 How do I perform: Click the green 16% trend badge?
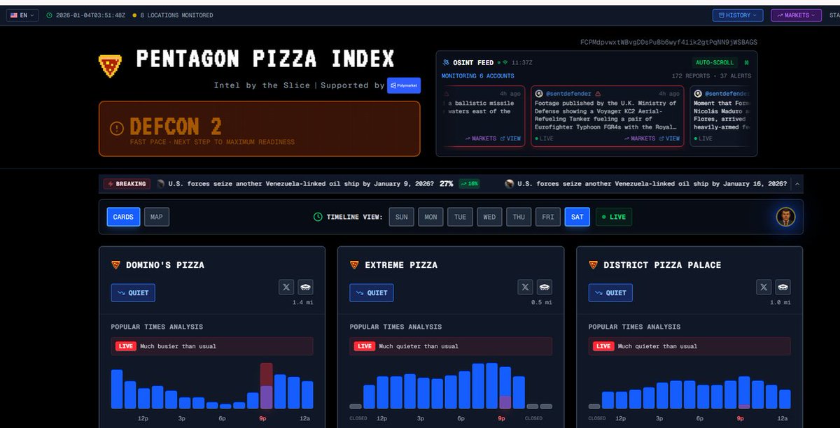click(x=469, y=184)
